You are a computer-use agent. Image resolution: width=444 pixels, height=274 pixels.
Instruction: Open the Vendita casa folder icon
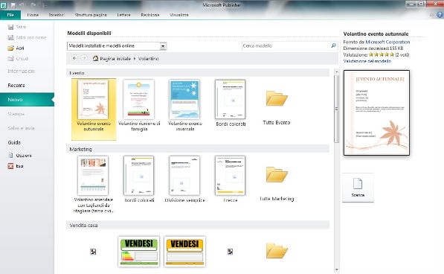(x=277, y=250)
